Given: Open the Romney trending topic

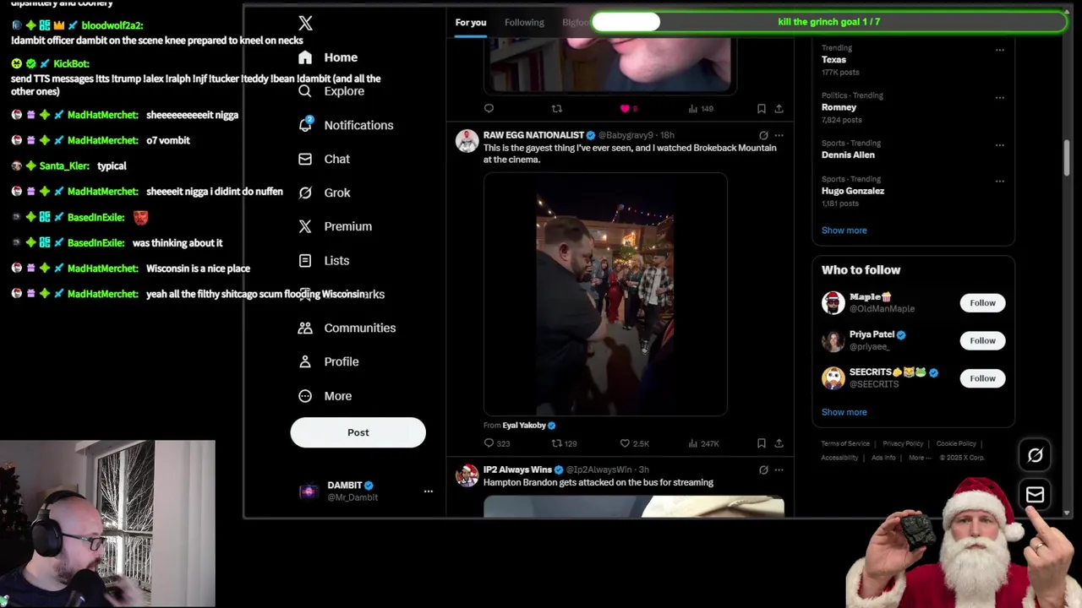Looking at the screenshot, I should pyautogui.click(x=839, y=107).
